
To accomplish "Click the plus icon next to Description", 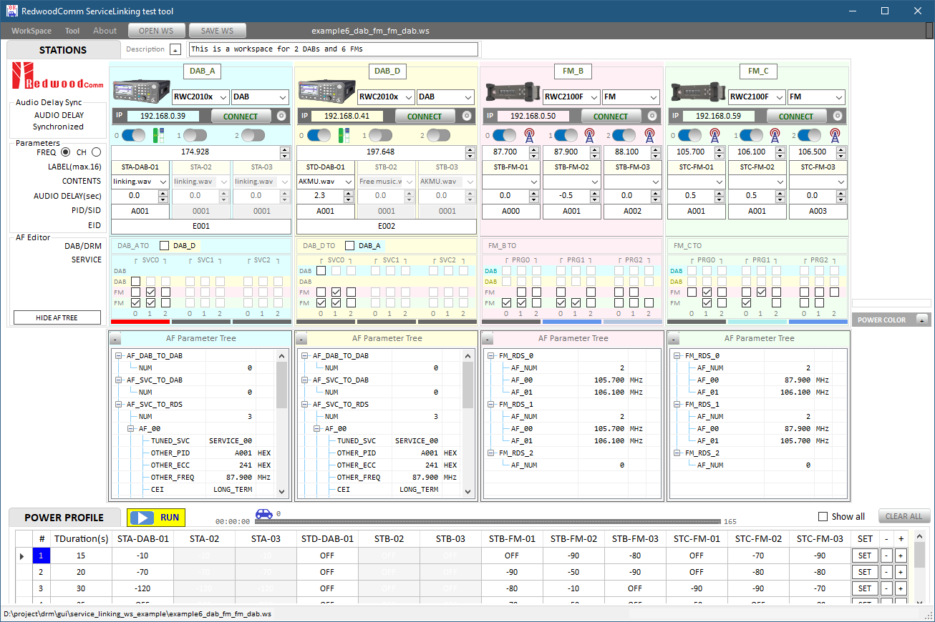I will tap(175, 49).
